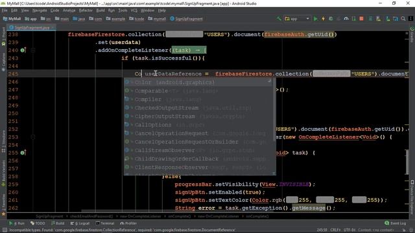Run the app with green play icon
Viewport: 415px width, 233px height.
click(x=316, y=19)
